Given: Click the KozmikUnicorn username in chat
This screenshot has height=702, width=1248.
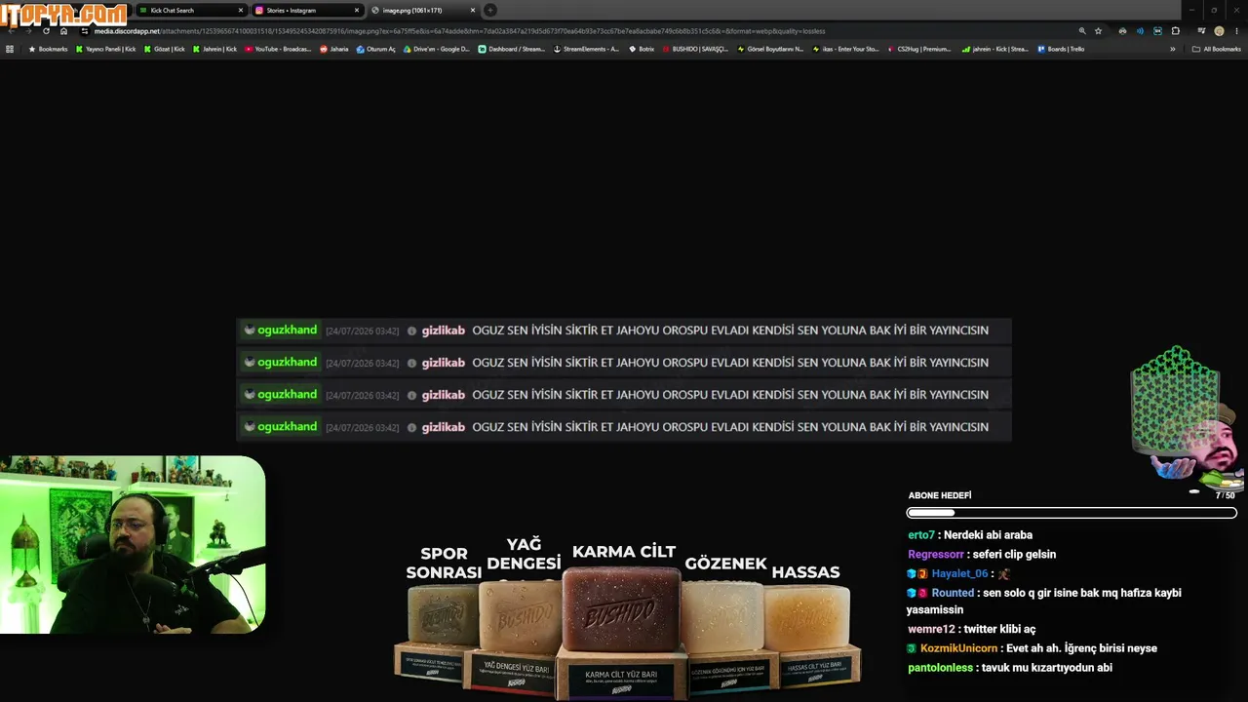Looking at the screenshot, I should coord(958,648).
